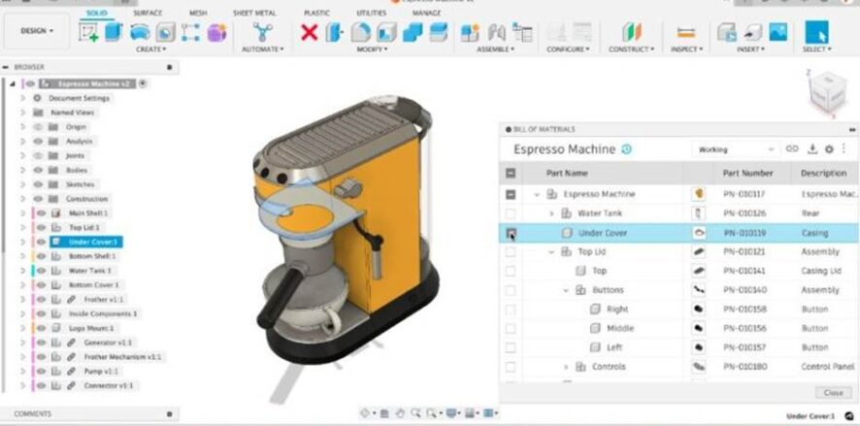Collapse the Buttons assembly in BOM
Viewport: 860px width, 426px height.
(566, 290)
